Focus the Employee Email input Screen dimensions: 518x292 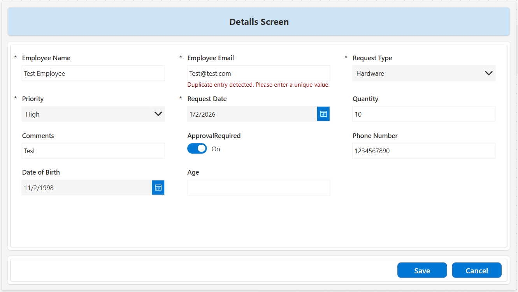coord(258,73)
